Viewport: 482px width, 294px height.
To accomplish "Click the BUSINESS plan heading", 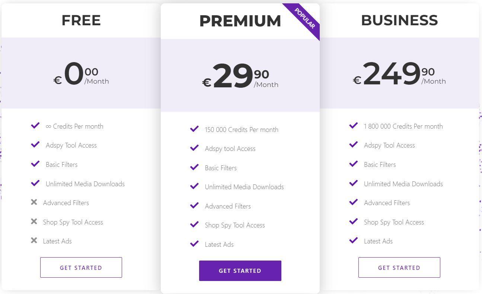I will 399,20.
